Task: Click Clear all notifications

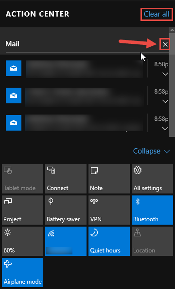Action: [x=157, y=14]
